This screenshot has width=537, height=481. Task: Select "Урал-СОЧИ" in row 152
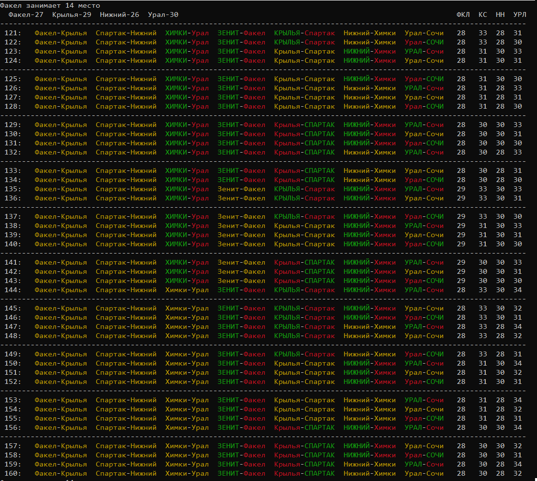tap(424, 382)
